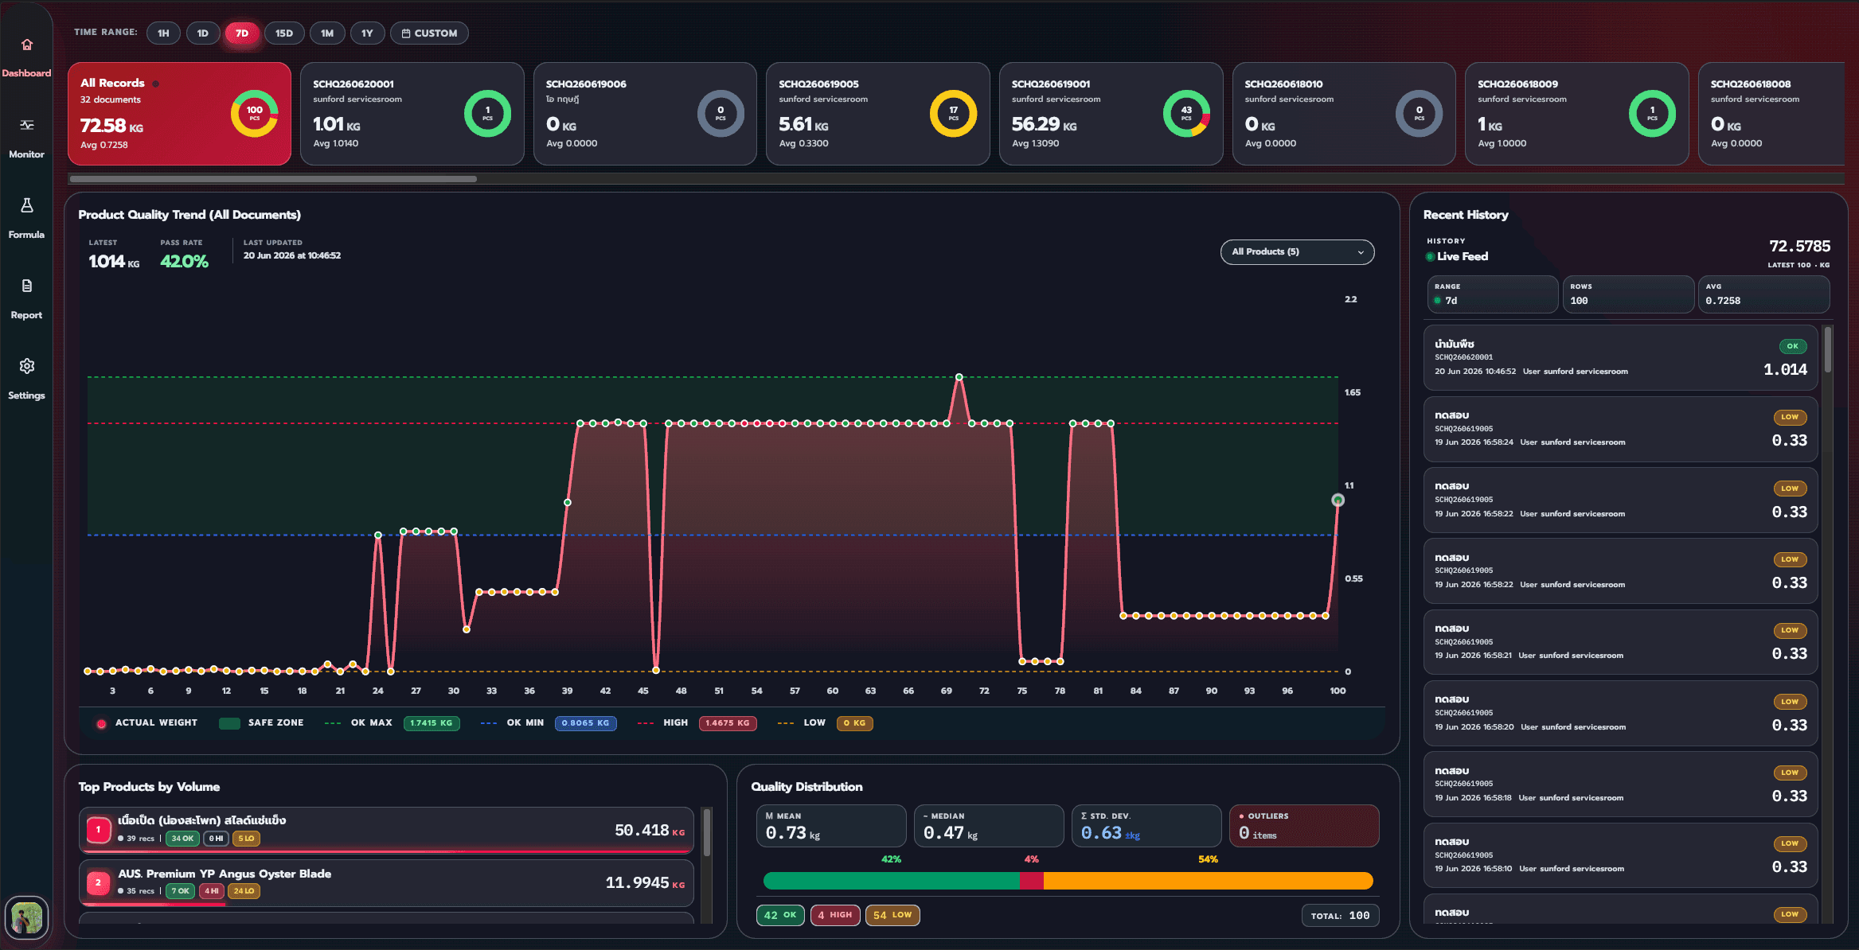Viewport: 1859px width, 950px height.
Task: Click the 4 HIGH count button
Action: [835, 915]
